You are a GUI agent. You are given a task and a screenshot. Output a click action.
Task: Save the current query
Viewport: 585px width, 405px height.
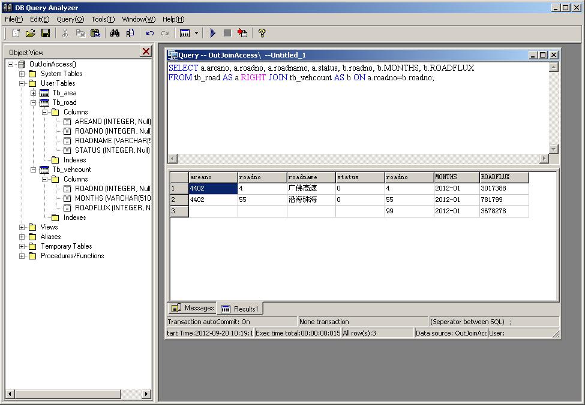pyautogui.click(x=45, y=33)
